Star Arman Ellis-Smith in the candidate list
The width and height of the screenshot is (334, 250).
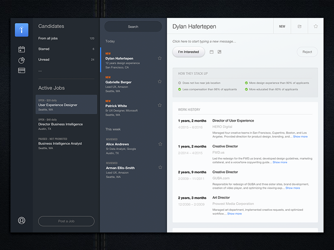[x=160, y=167]
